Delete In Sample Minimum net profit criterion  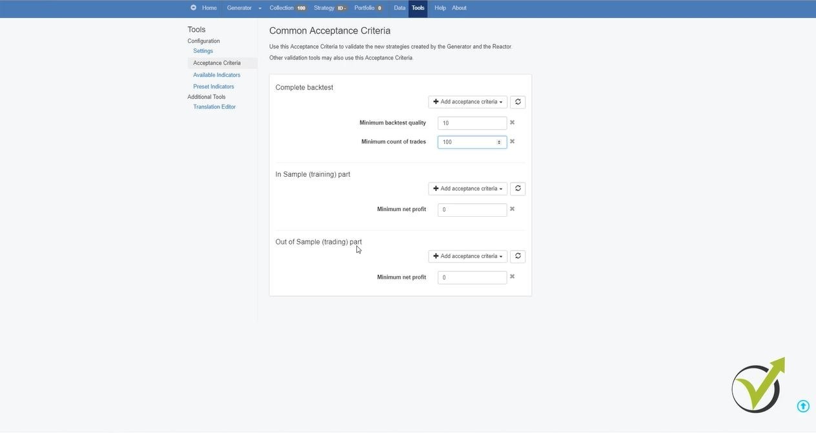pos(512,209)
